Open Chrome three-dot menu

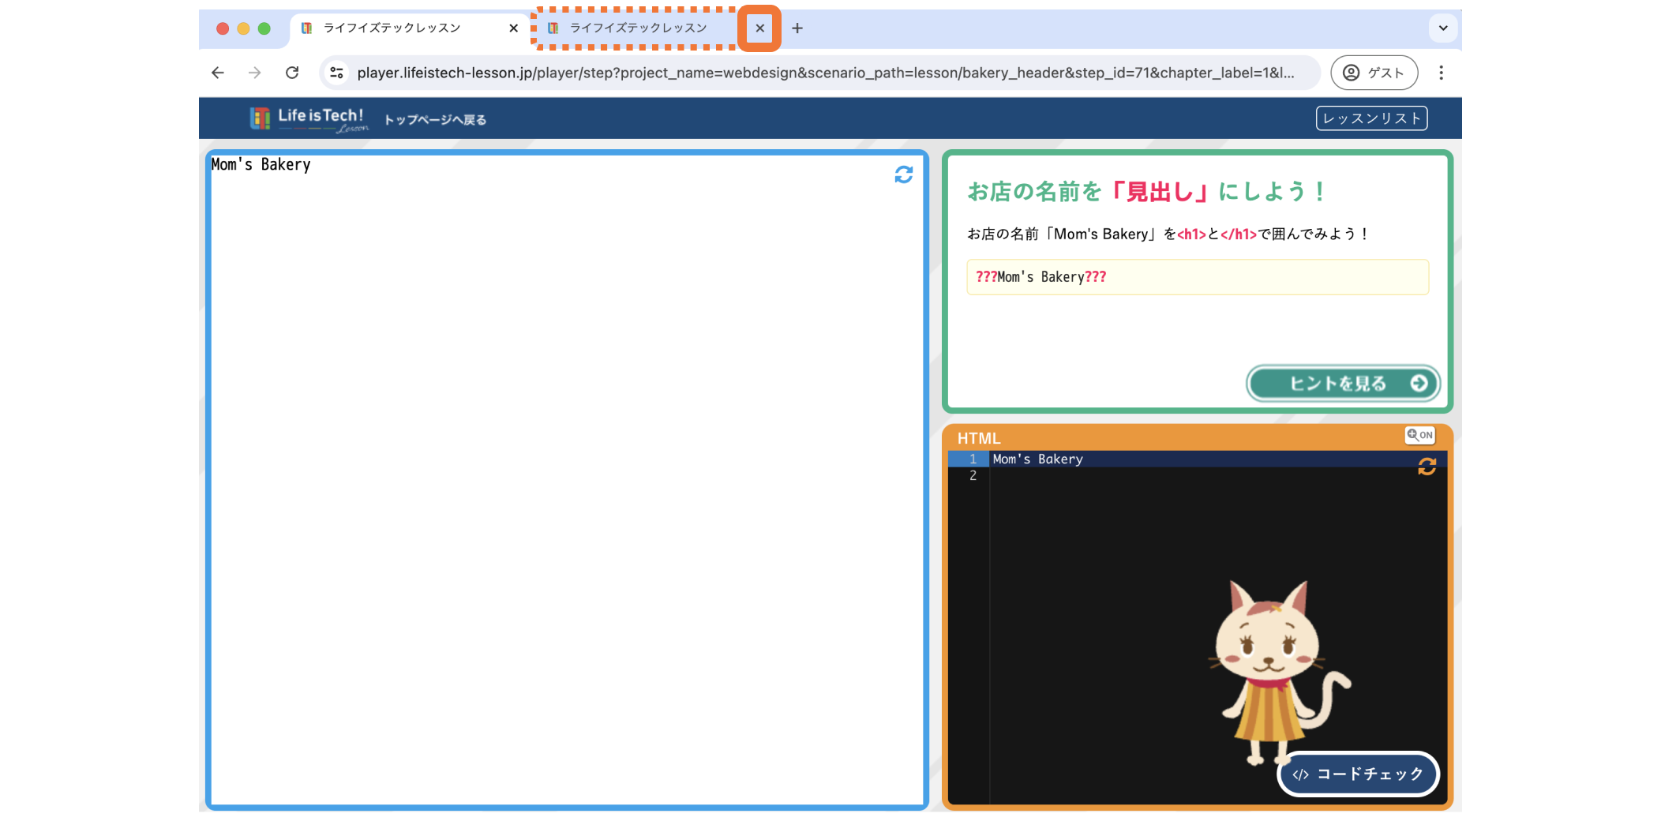[x=1441, y=73]
